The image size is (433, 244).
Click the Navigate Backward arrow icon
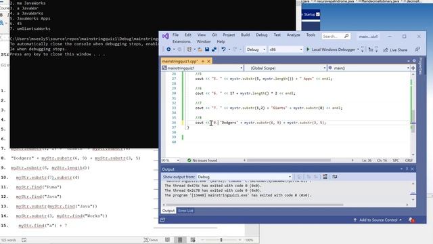point(168,49)
